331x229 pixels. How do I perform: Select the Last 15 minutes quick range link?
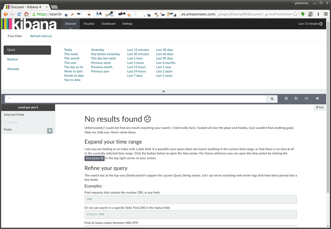(x=138, y=50)
